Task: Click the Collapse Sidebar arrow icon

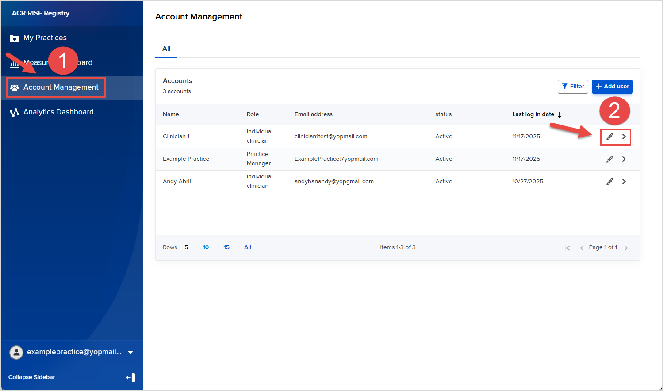Action: click(x=130, y=377)
